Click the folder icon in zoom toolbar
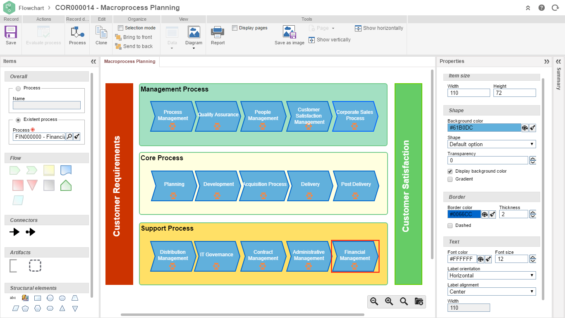 [419, 301]
